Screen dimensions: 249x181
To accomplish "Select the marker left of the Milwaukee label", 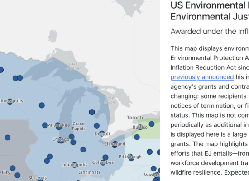I will [45, 125].
